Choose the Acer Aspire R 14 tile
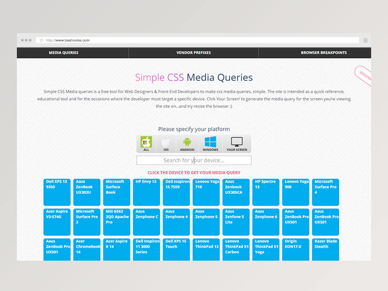 (x=116, y=249)
